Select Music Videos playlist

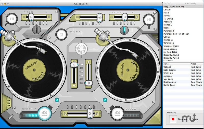183,49
